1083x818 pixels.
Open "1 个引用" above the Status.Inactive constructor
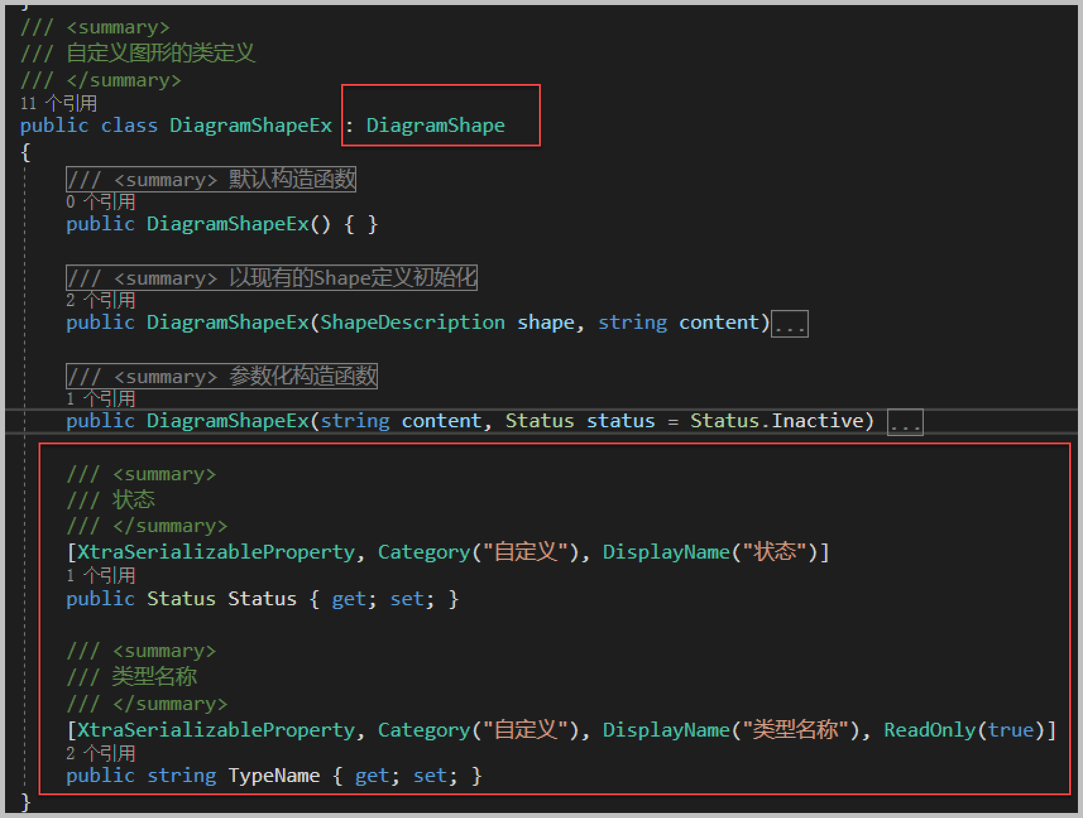coord(101,399)
